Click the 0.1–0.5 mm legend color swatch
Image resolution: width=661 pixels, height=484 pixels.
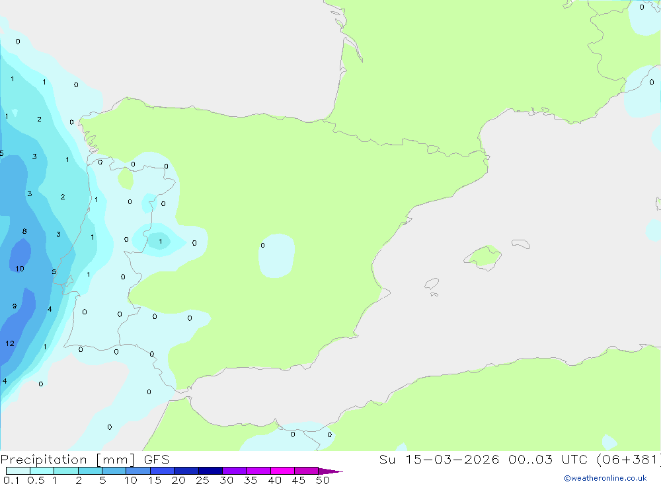coord(18,471)
